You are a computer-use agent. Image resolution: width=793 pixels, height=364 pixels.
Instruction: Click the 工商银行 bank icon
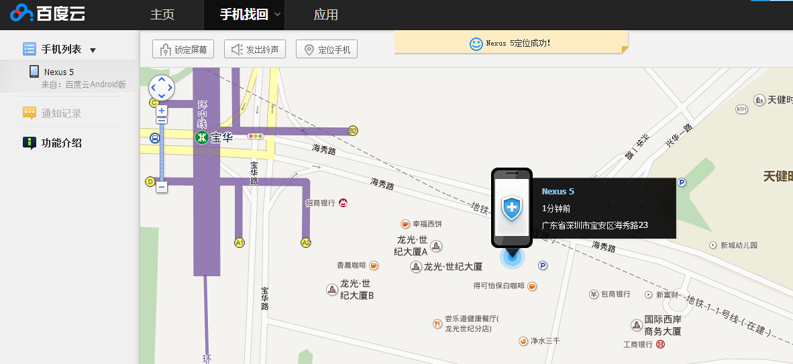660,345
